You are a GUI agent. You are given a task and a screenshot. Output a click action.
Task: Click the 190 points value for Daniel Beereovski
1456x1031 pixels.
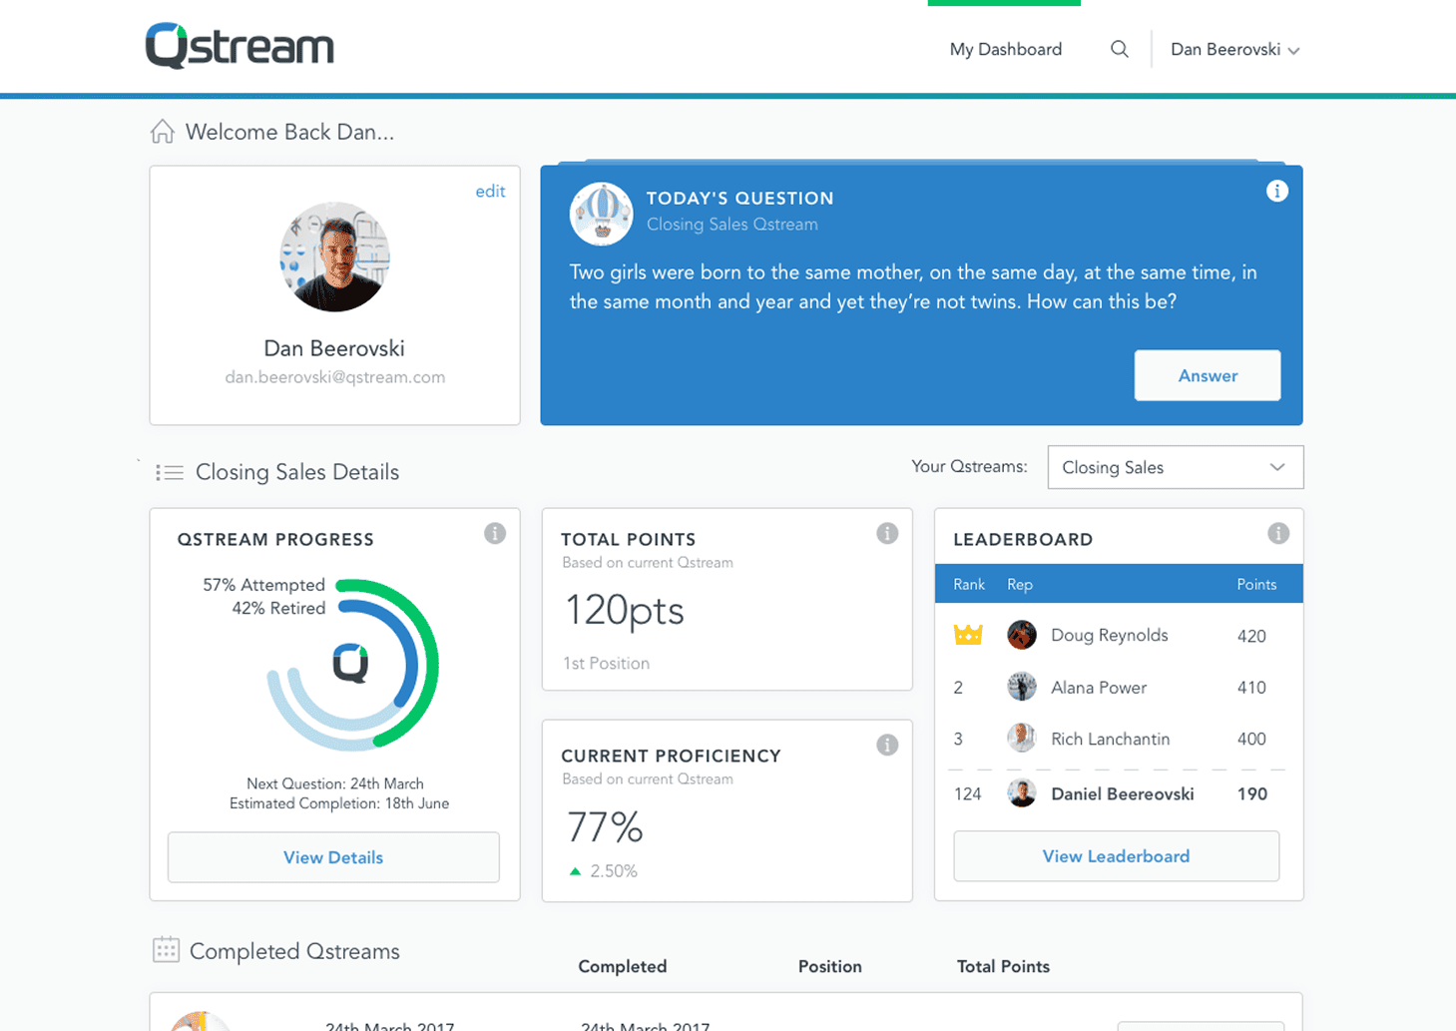pyautogui.click(x=1252, y=794)
